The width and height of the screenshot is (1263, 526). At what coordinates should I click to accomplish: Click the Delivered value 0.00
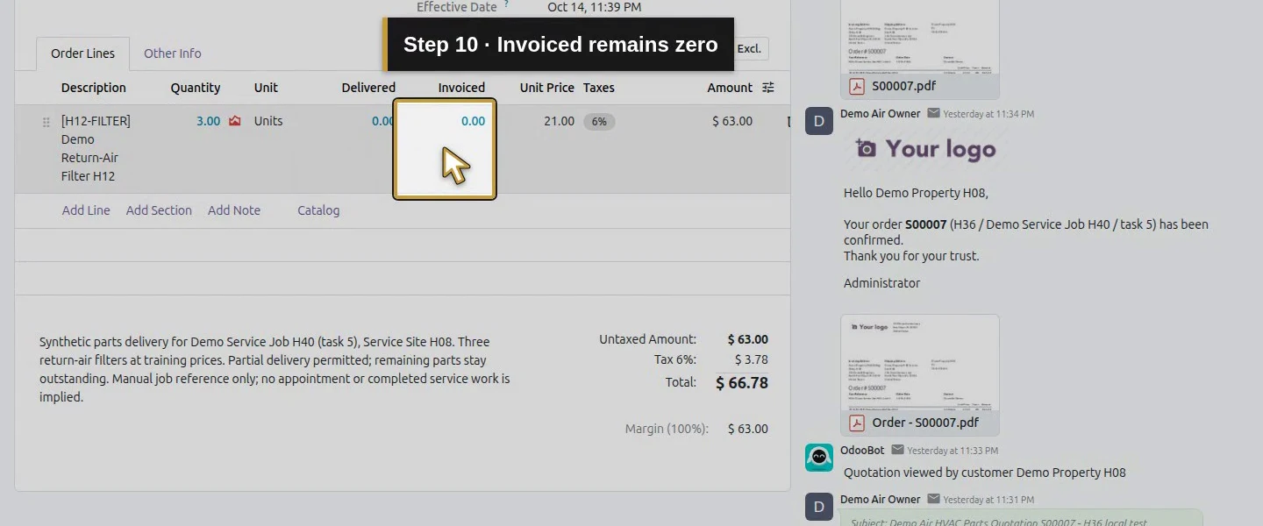coord(383,121)
